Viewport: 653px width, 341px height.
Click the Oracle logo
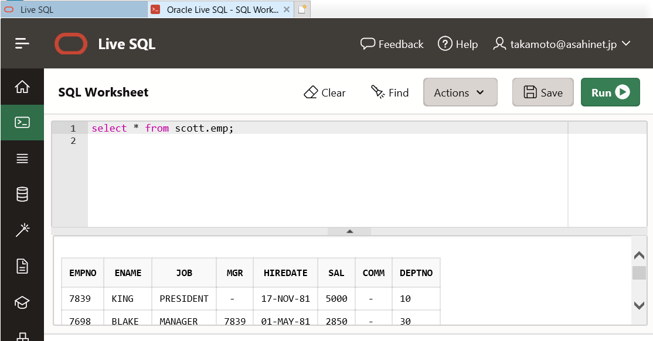[71, 44]
